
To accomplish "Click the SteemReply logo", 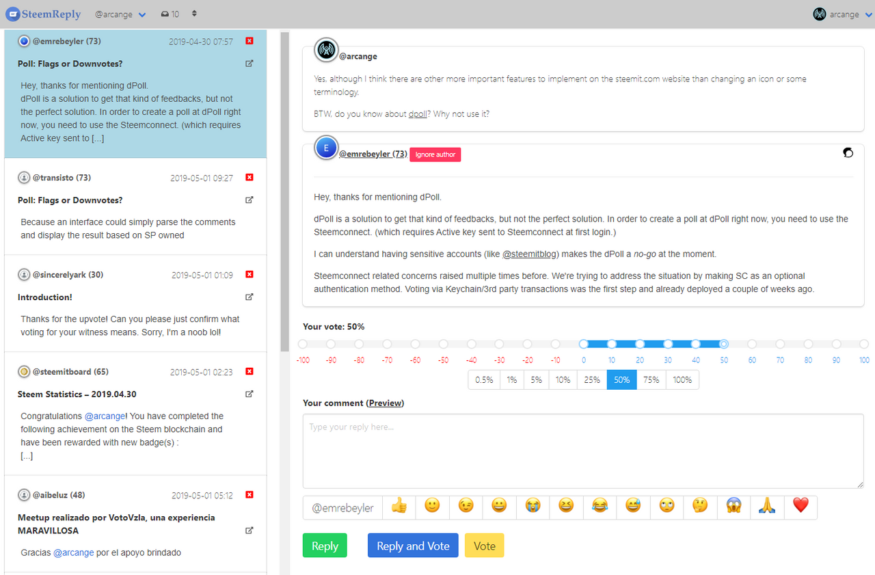I will pos(43,14).
